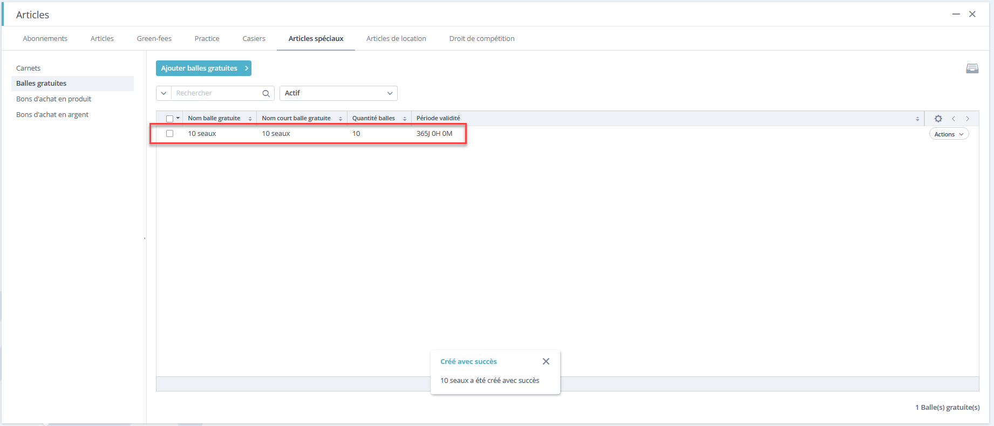Open Actions dropdown for 10 seaux
This screenshot has height=426, width=994.
949,134
